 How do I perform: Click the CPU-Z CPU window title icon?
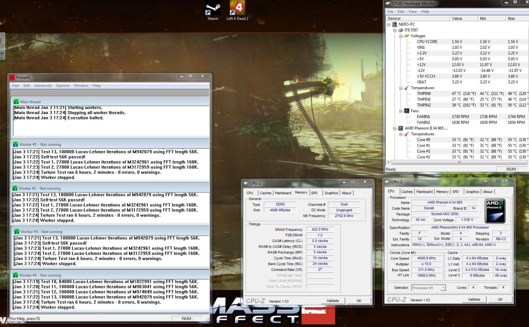tap(387, 182)
